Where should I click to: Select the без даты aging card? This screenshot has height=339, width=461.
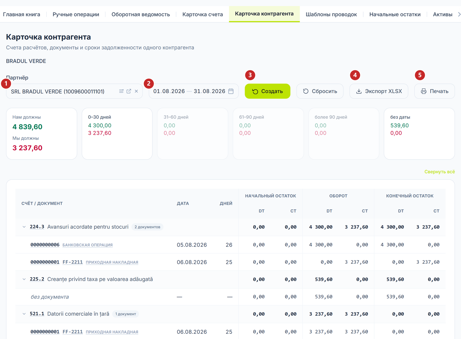click(x=419, y=134)
